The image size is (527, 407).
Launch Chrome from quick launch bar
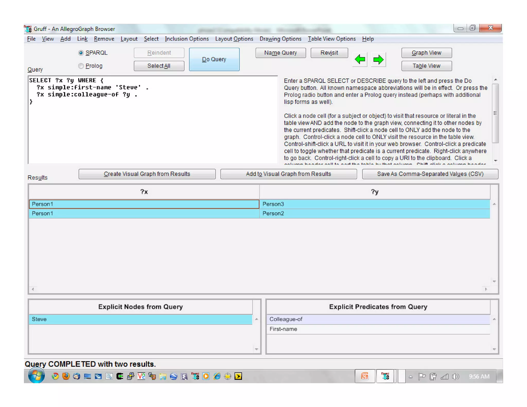click(55, 376)
